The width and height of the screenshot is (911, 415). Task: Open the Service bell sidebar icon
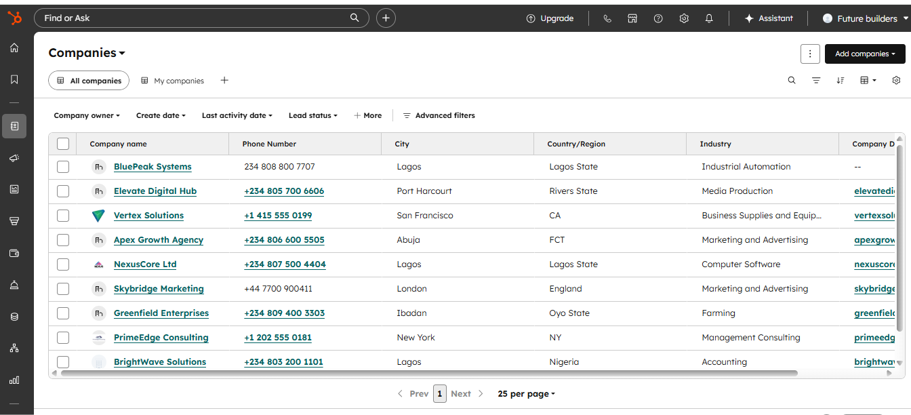(x=14, y=285)
